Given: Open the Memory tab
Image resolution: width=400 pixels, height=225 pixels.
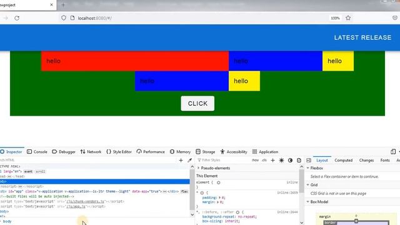Looking at the screenshot, I should tap(181, 152).
